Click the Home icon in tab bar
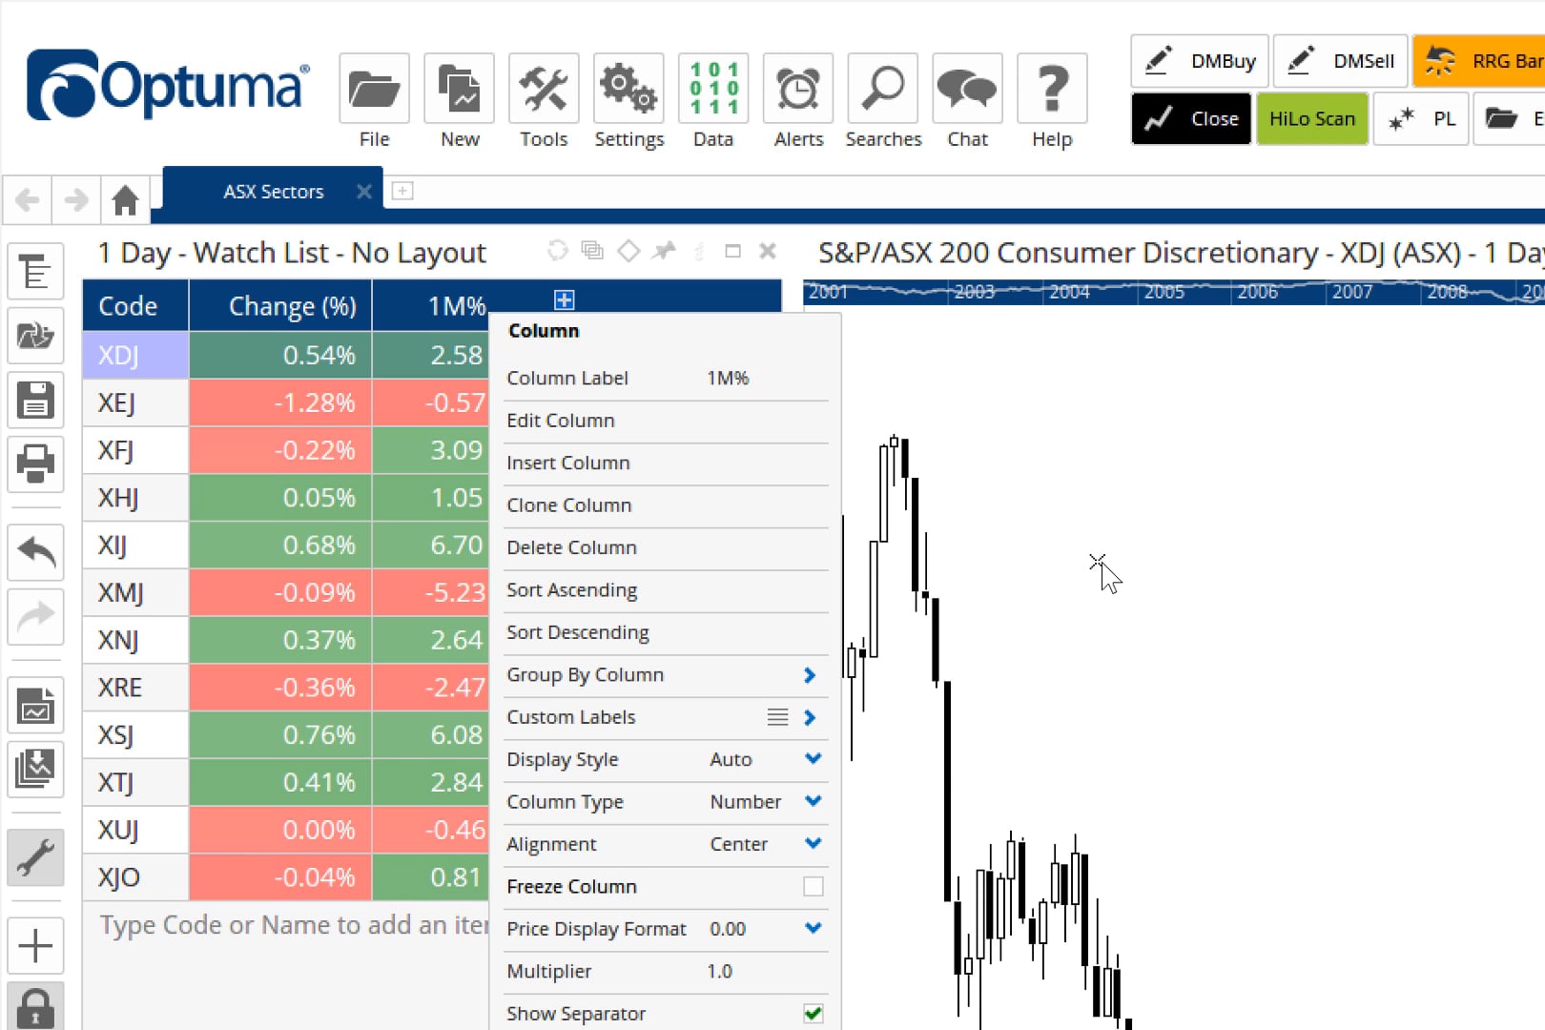1545x1030 pixels. coord(125,200)
